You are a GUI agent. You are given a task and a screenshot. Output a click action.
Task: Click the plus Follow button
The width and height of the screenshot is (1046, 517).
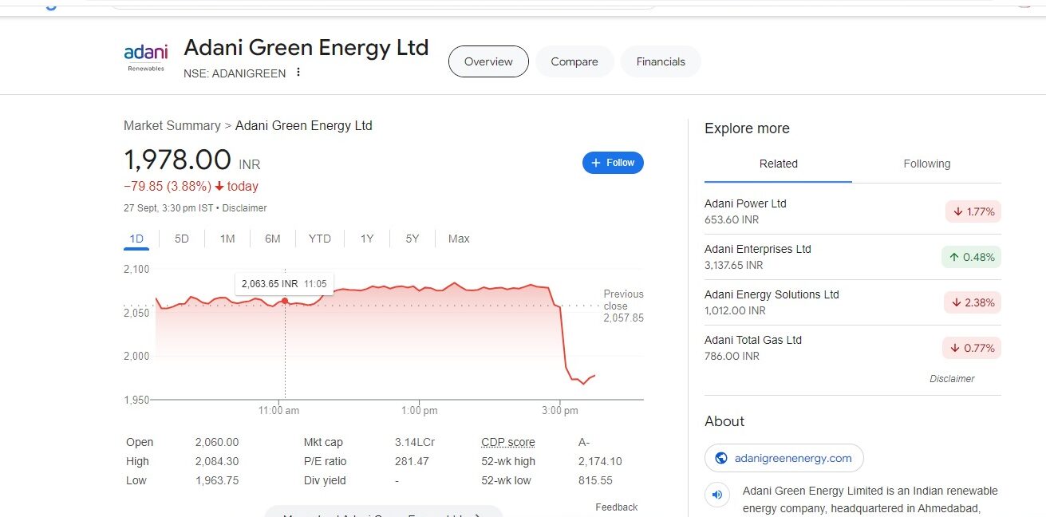[613, 163]
